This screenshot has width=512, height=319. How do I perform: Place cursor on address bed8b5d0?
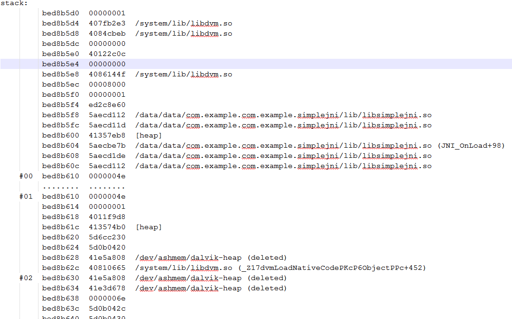coord(60,13)
